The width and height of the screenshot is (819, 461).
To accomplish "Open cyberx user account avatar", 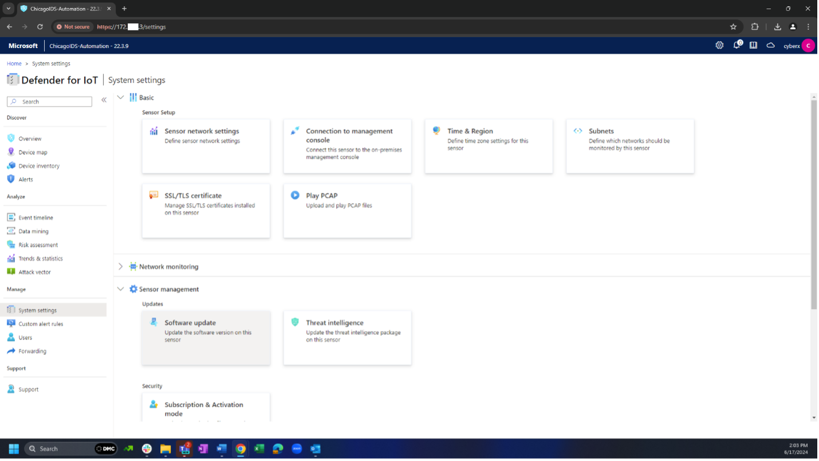I will (x=808, y=46).
